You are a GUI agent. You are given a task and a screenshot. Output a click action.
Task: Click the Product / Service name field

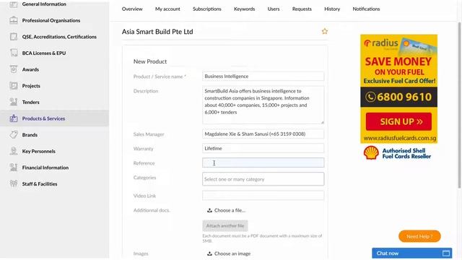(x=263, y=76)
